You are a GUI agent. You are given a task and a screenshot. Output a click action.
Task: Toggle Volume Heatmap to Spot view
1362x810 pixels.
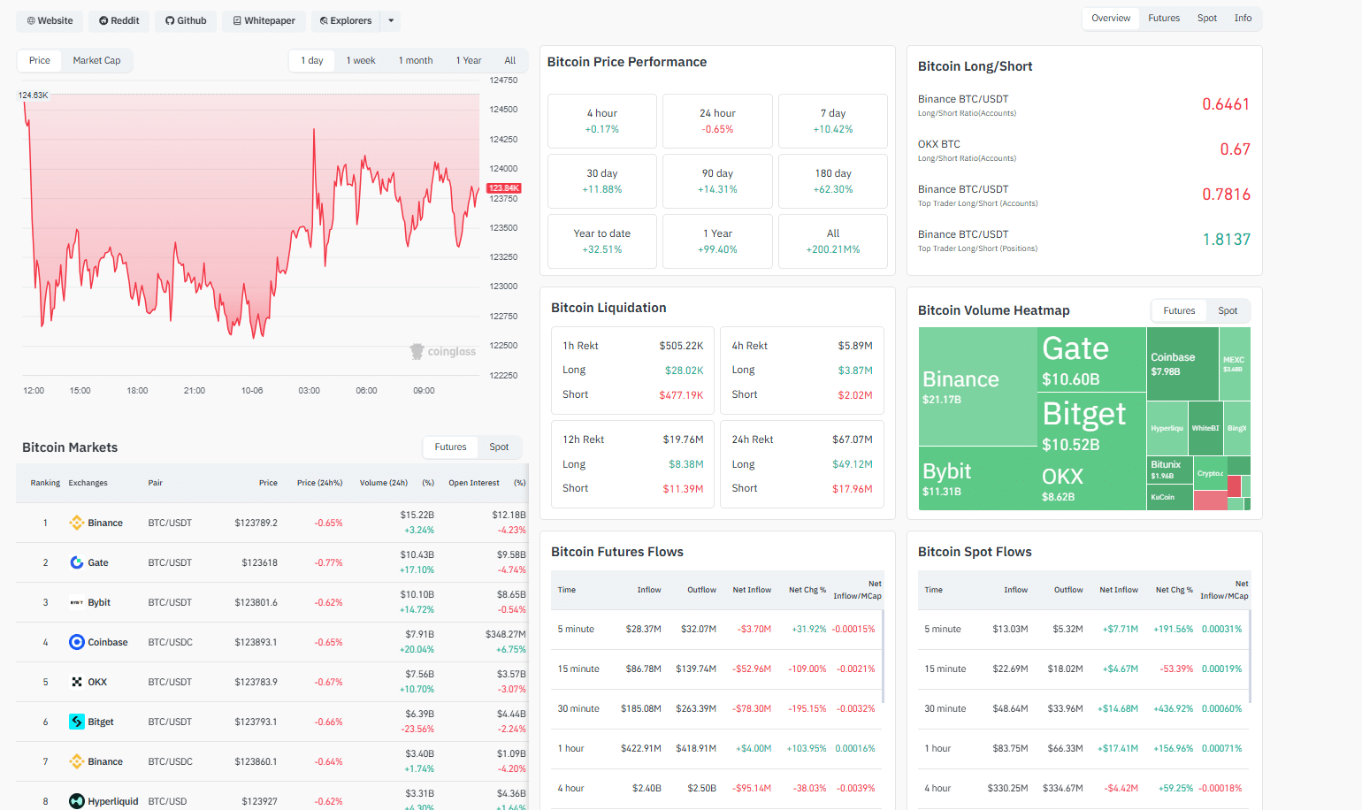(1228, 310)
